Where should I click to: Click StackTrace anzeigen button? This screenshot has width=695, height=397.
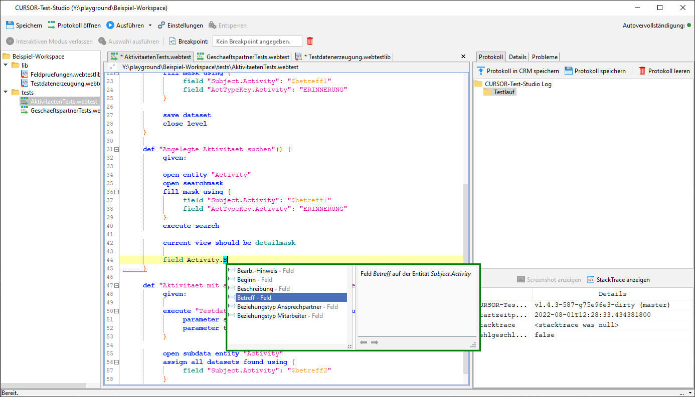tap(619, 280)
